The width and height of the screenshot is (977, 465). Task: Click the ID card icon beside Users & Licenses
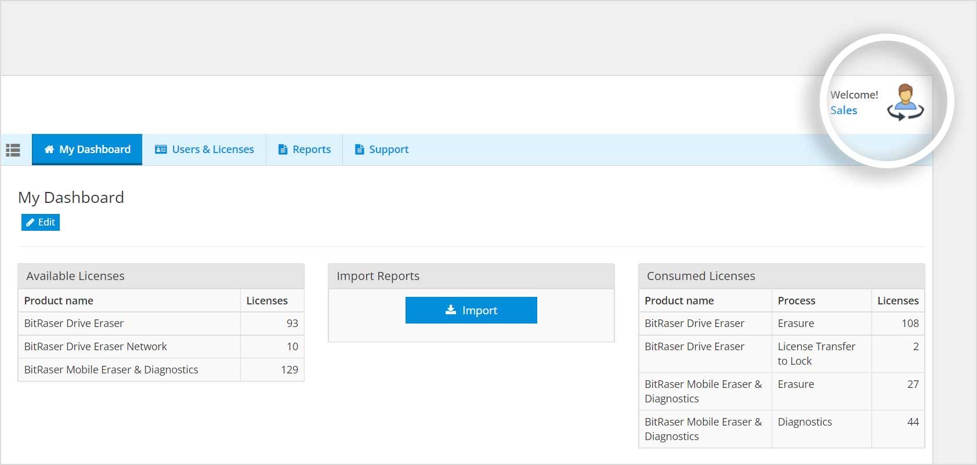point(161,149)
